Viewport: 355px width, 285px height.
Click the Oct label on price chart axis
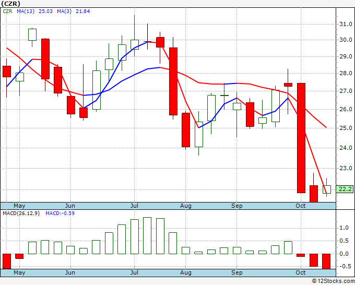click(x=300, y=206)
